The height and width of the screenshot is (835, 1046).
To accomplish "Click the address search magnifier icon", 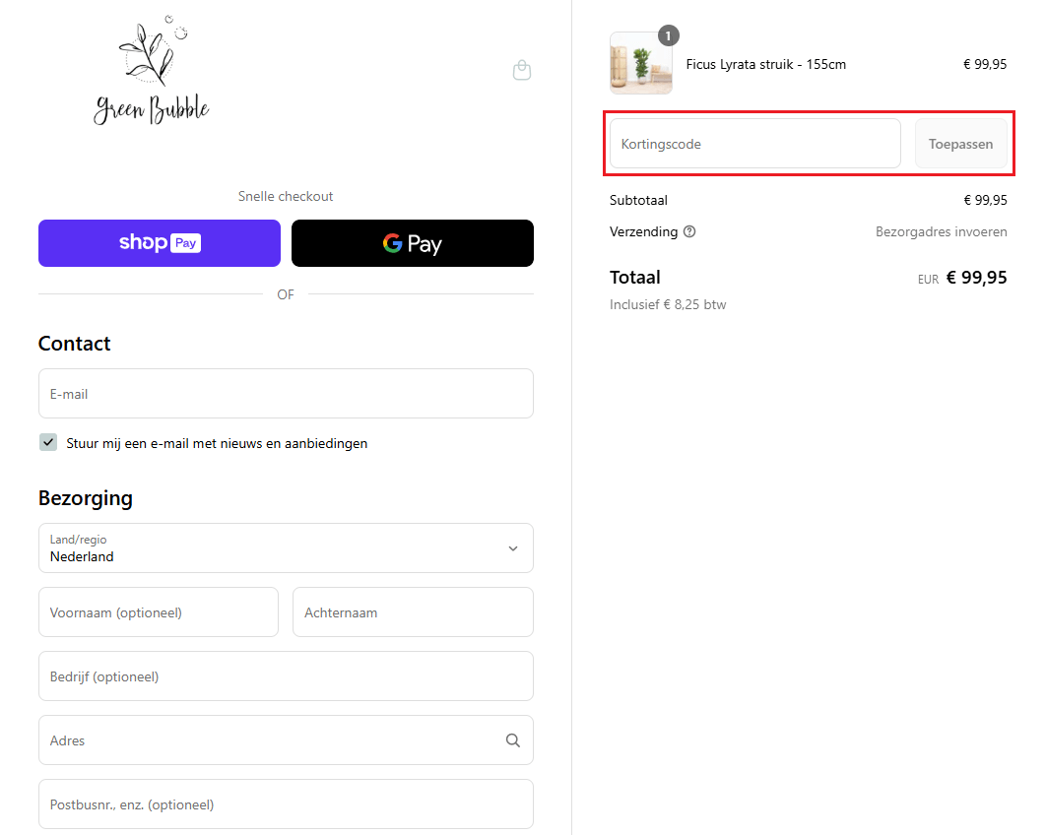I will (x=512, y=740).
